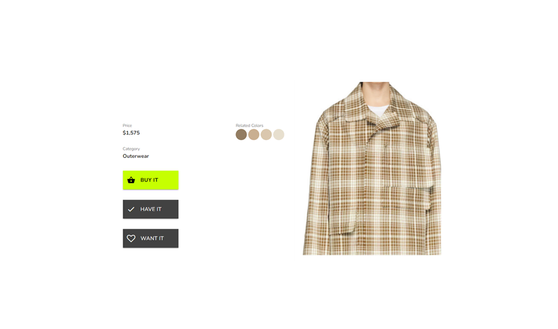
Task: Click the heart icon on WANT IT
Action: point(131,238)
